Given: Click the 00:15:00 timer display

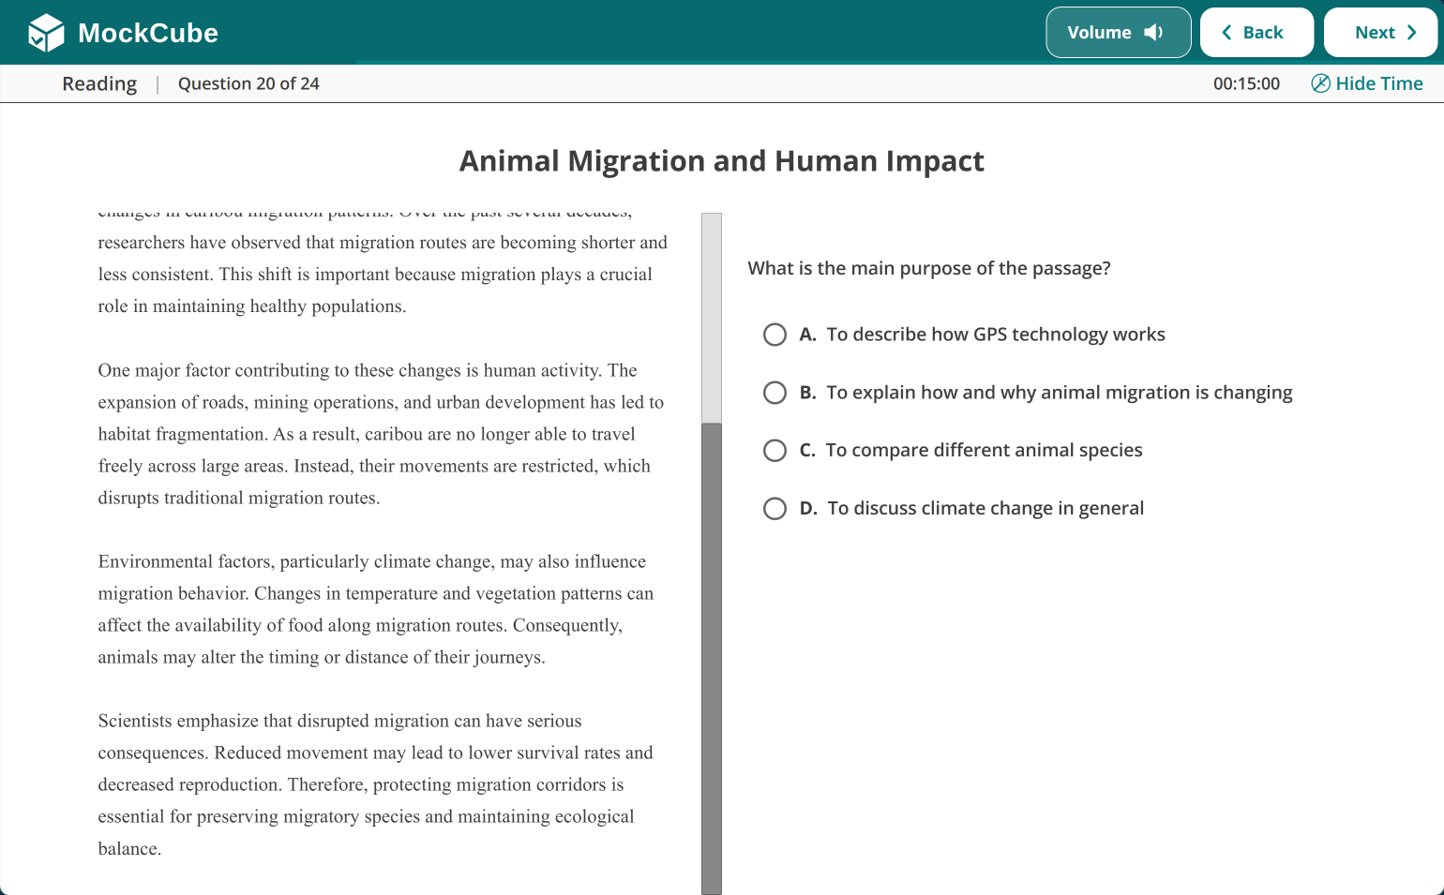Looking at the screenshot, I should point(1246,83).
